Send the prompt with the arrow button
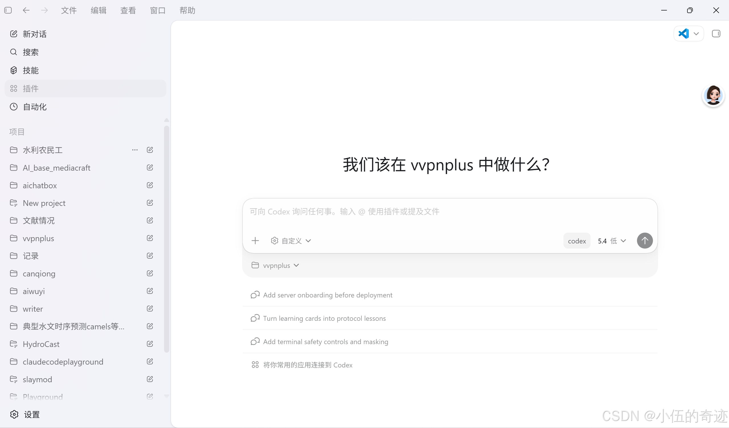729x428 pixels. (645, 241)
